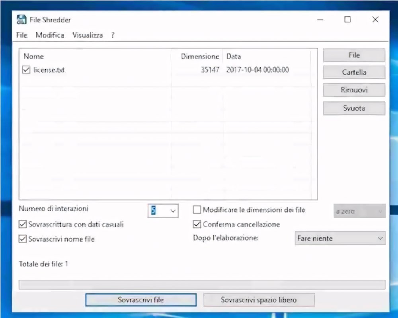Click the Data column header
This screenshot has height=318, width=398.
point(267,56)
